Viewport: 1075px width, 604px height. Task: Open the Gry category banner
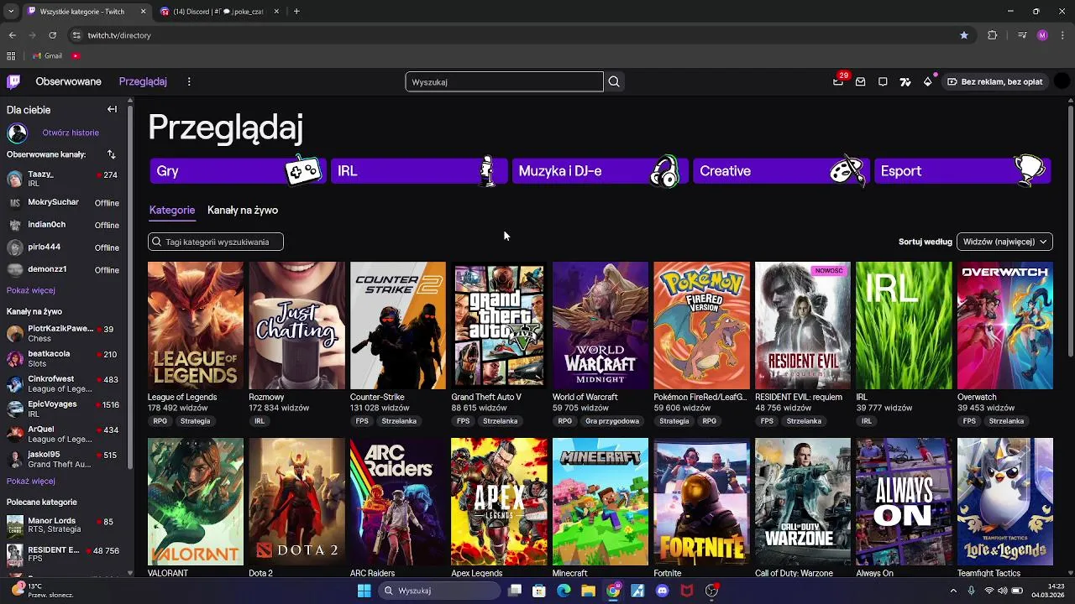click(238, 171)
